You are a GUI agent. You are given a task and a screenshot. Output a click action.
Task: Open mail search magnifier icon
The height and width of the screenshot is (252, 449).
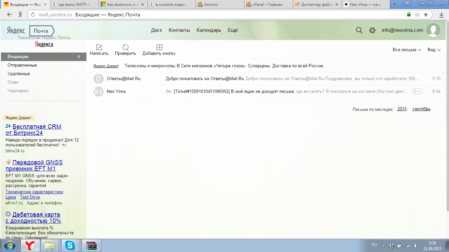click(x=359, y=30)
